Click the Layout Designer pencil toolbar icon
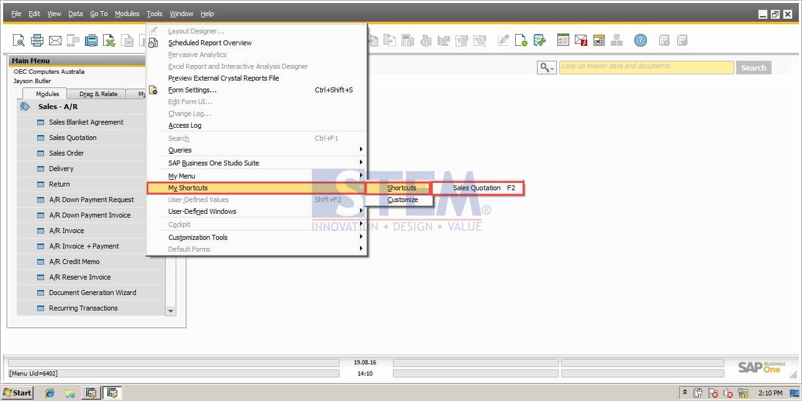 pyautogui.click(x=503, y=40)
